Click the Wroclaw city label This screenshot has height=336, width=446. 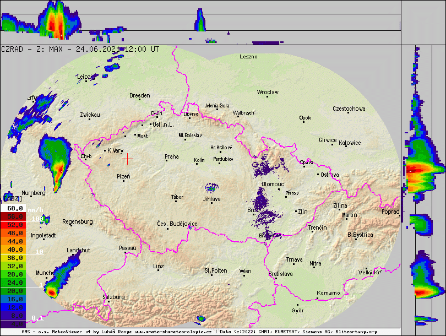[x=268, y=92]
